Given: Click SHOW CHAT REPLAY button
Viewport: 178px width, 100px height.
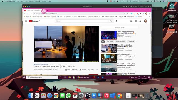Looking at the screenshot, I should pyautogui.click(x=120, y=27).
